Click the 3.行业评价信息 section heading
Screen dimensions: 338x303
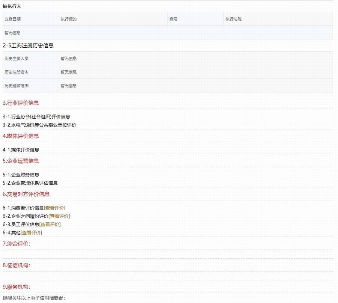click(21, 103)
